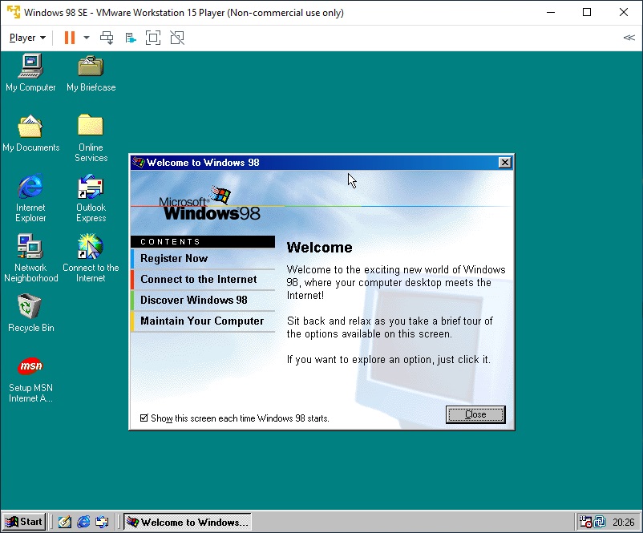Click the Welcome to Windows taskbar button
This screenshot has height=533, width=643.
pyautogui.click(x=187, y=522)
